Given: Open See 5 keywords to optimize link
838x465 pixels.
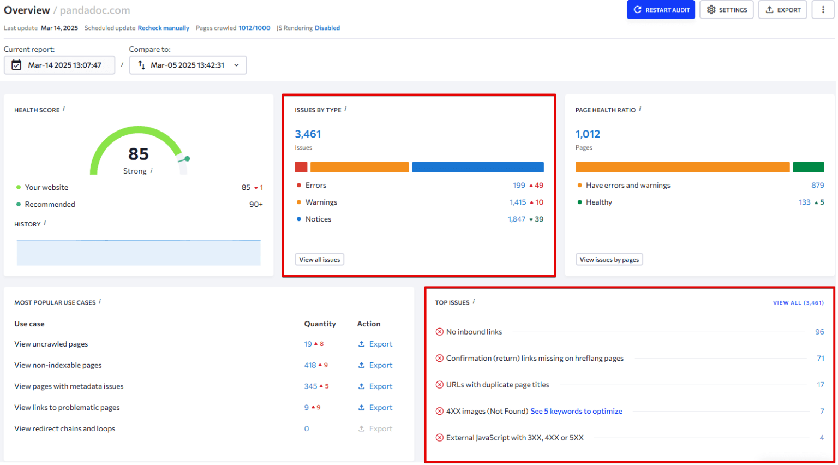Looking at the screenshot, I should 576,411.
